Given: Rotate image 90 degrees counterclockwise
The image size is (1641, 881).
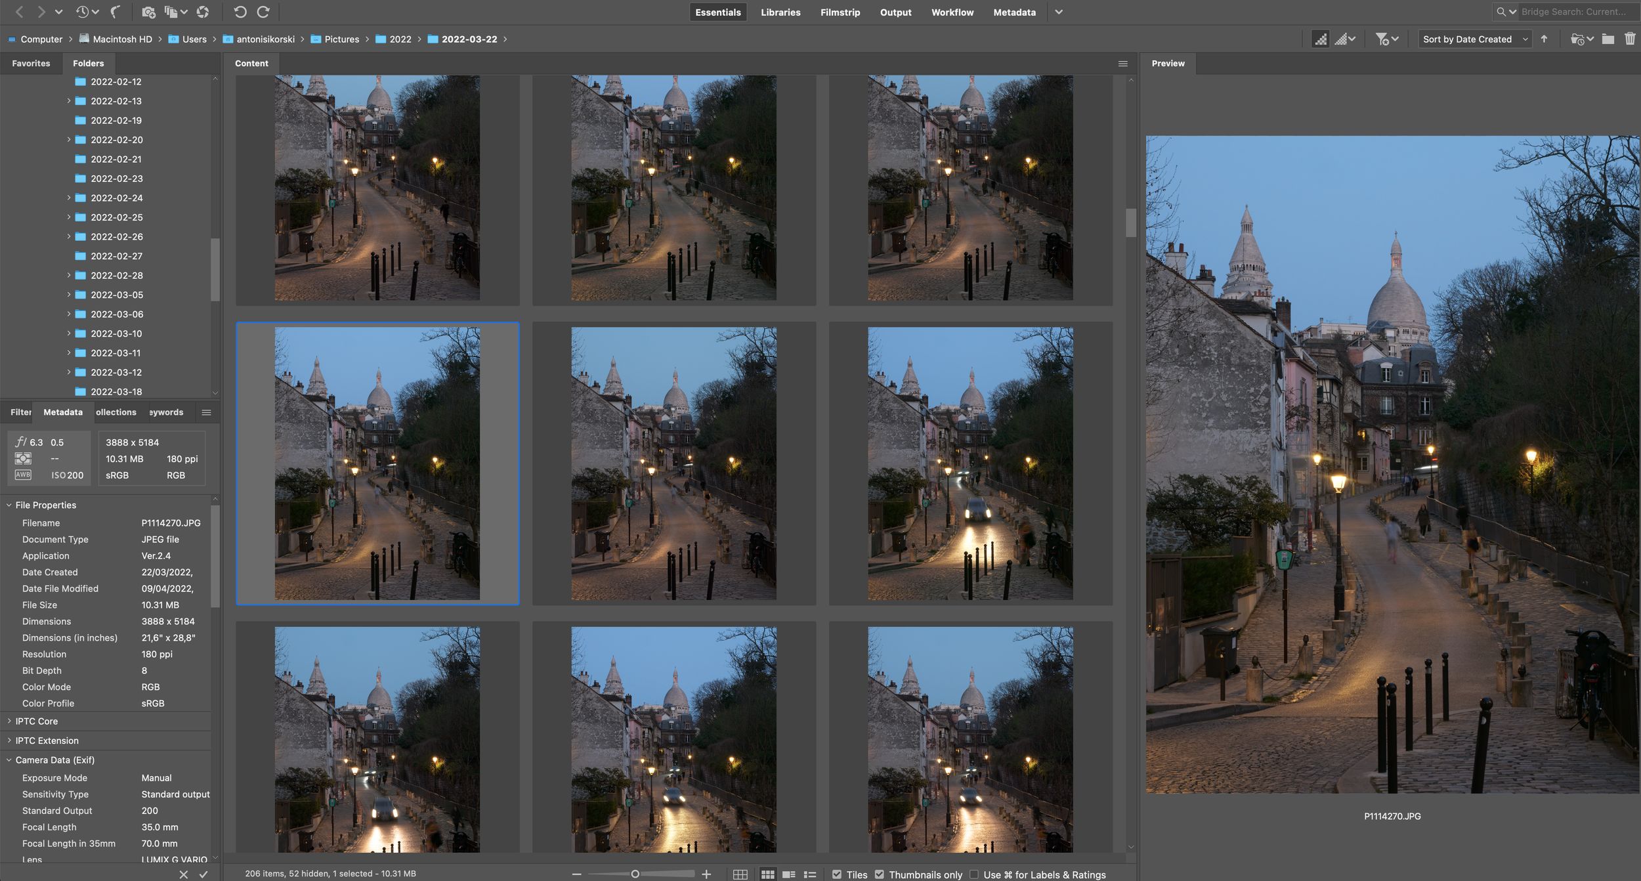Looking at the screenshot, I should [x=240, y=12].
